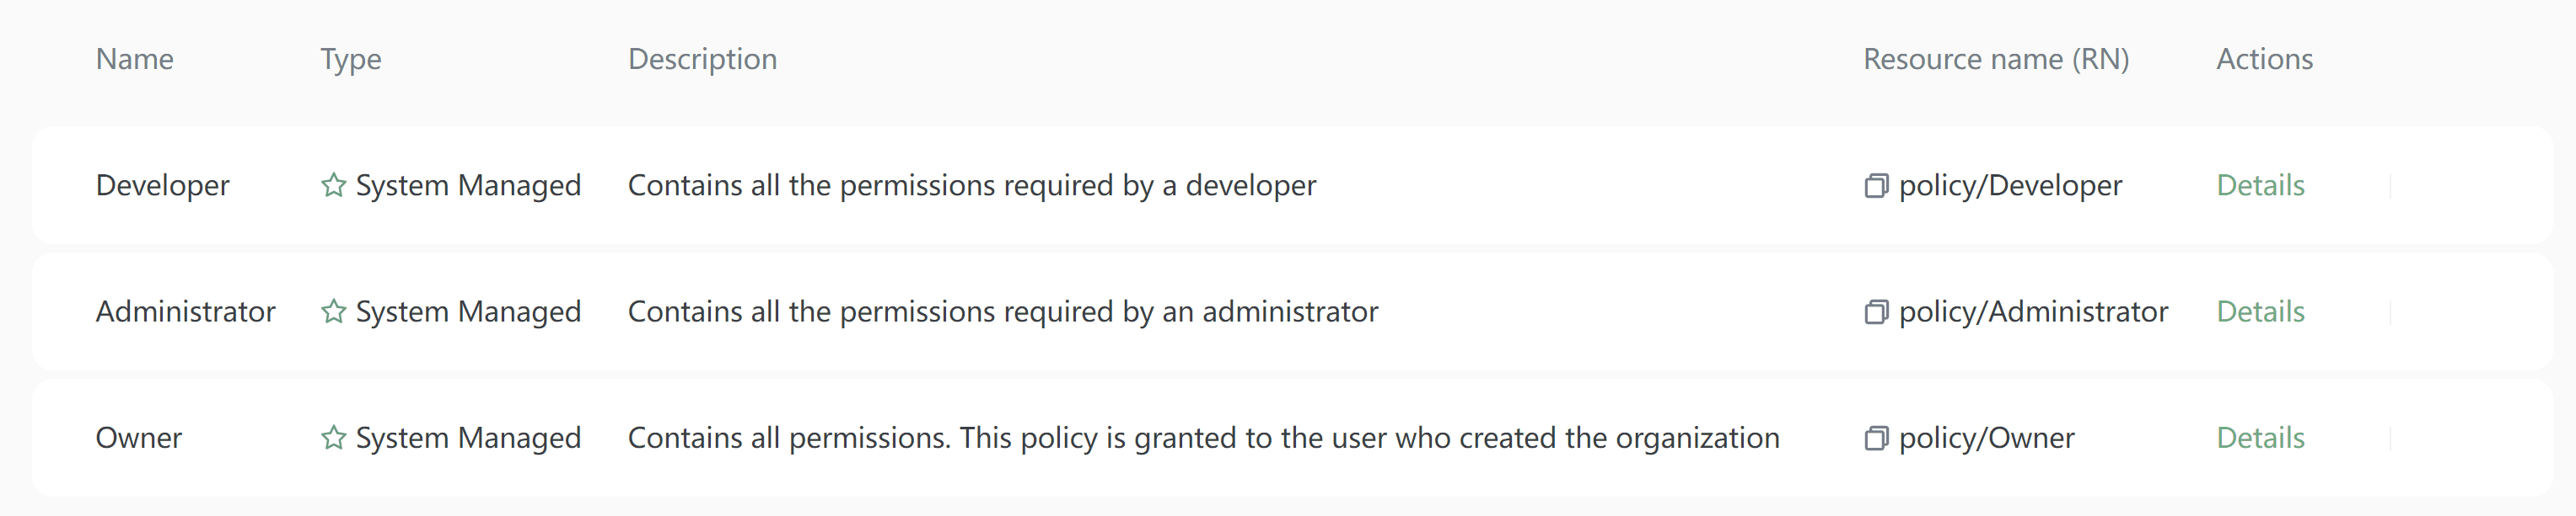Screen dimensions: 2576x516
Task: Select the Developer policy name
Action: click(162, 186)
